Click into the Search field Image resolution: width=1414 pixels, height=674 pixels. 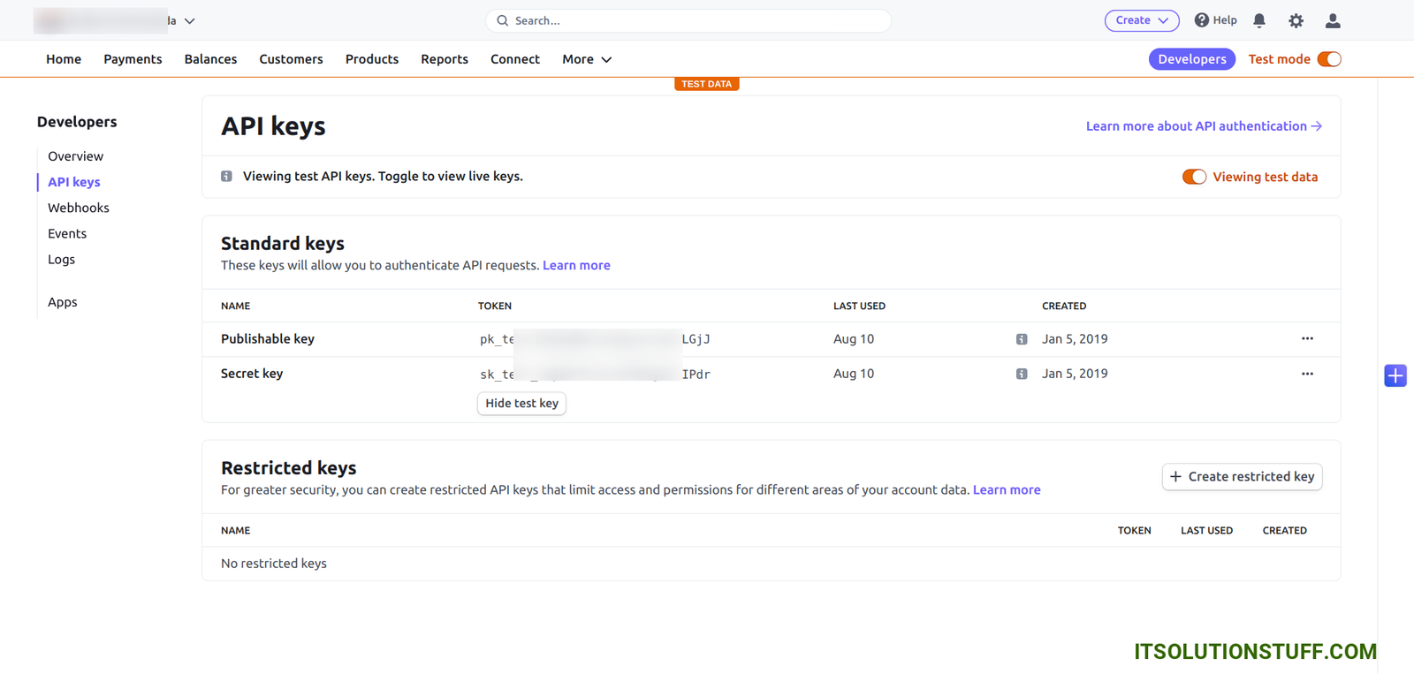[688, 20]
